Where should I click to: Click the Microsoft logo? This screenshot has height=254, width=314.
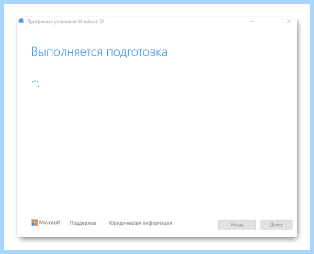pos(46,223)
